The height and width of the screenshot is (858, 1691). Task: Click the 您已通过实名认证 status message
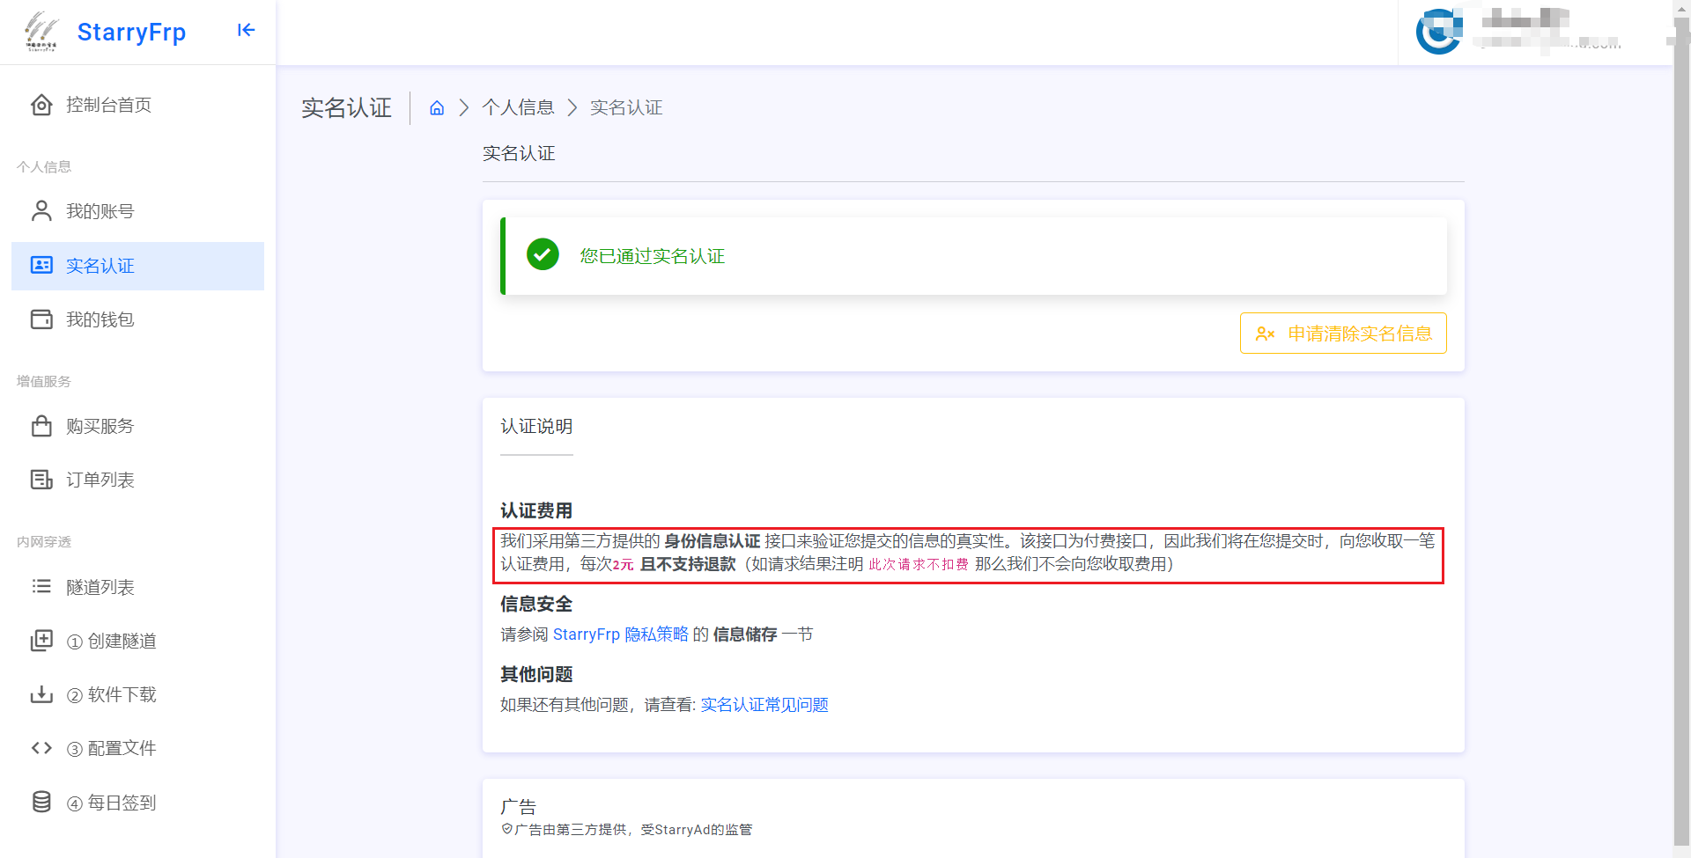tap(653, 256)
